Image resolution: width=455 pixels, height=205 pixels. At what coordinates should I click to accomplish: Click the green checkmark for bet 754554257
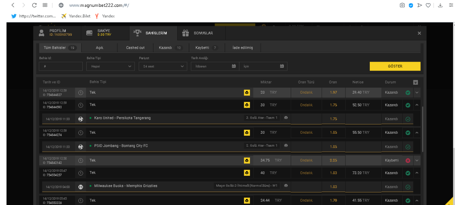coord(408,173)
